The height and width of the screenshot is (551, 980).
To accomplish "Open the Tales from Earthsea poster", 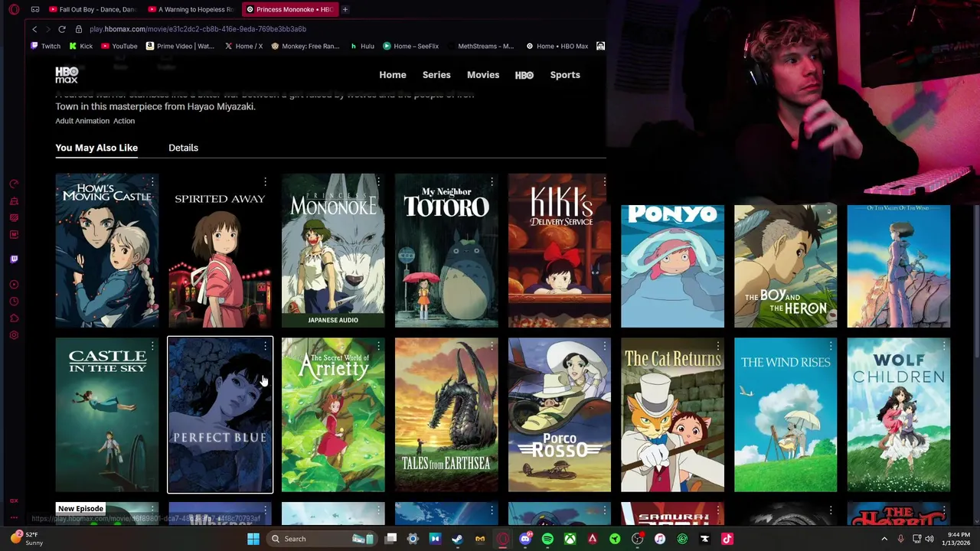I will tap(446, 415).
